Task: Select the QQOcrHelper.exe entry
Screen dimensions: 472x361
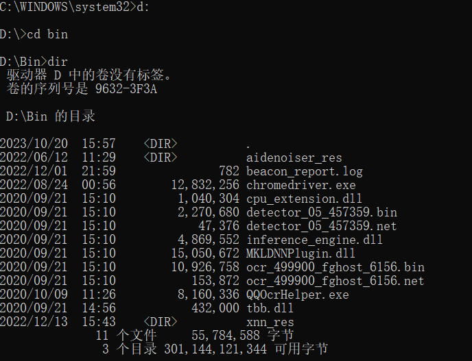Action: point(298,295)
